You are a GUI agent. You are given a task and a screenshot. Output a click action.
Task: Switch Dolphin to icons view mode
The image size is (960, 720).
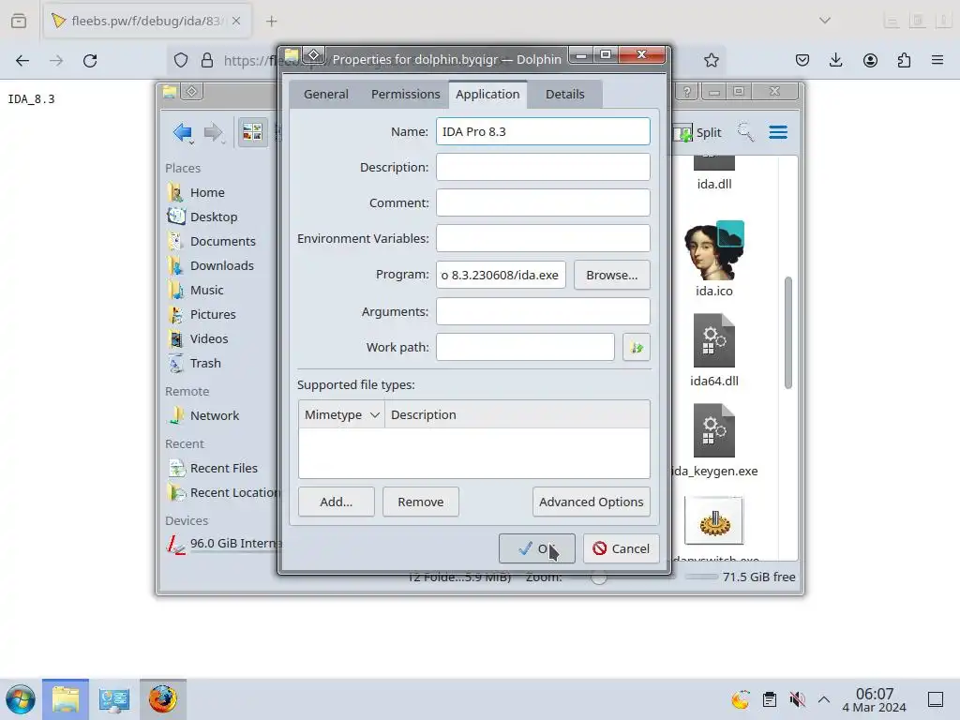(252, 132)
